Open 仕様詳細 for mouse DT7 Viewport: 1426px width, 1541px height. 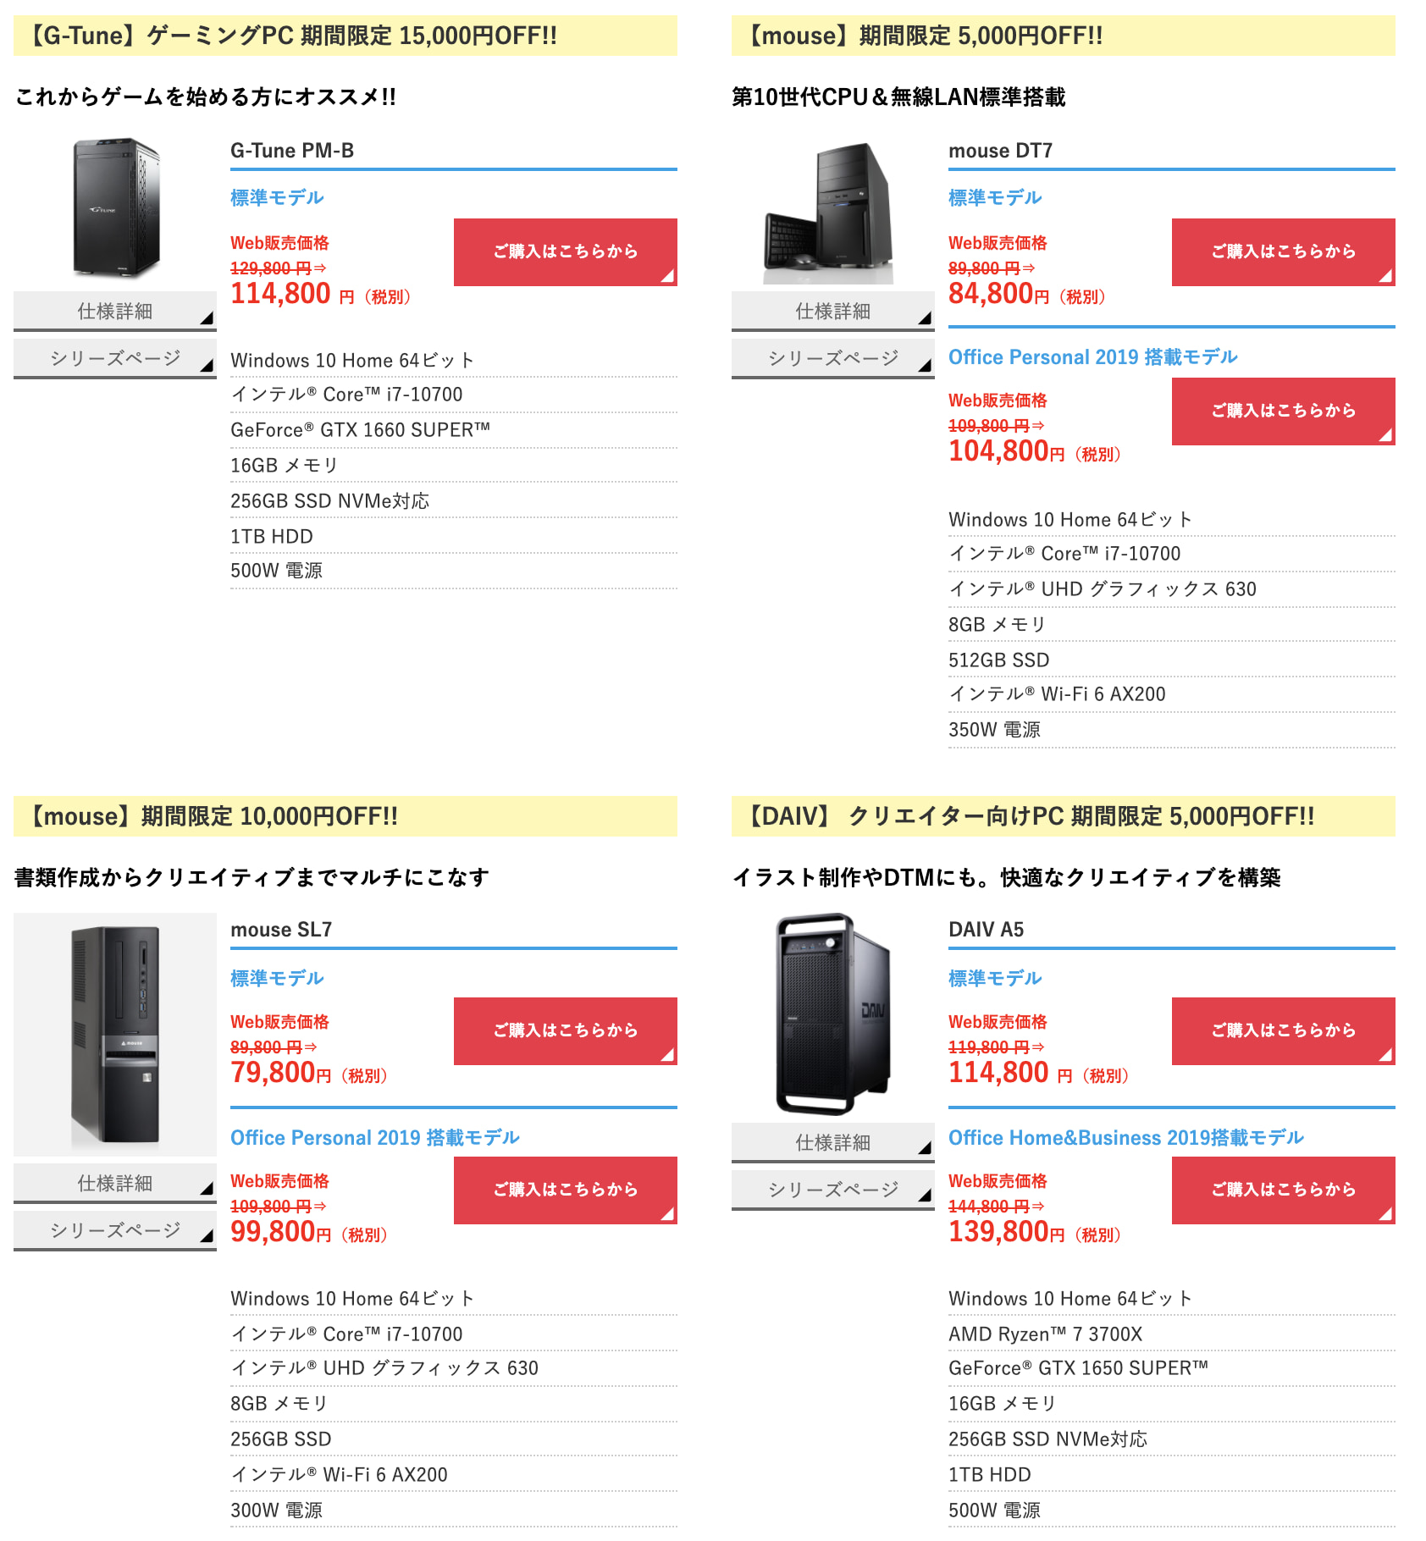pyautogui.click(x=833, y=312)
